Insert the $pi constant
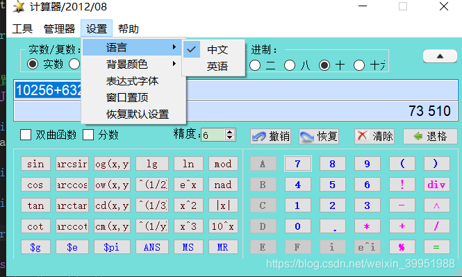 click(x=112, y=247)
